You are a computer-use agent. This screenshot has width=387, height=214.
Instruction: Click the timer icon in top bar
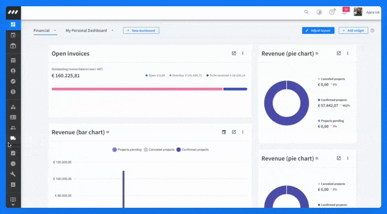click(x=319, y=12)
